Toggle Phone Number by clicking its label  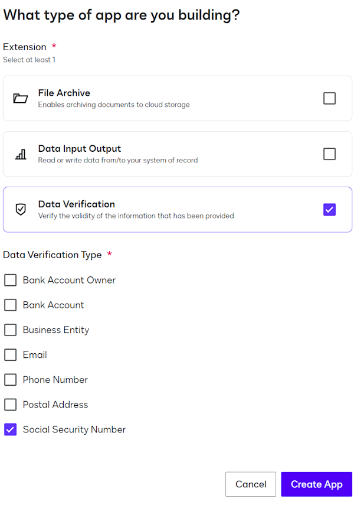(55, 379)
